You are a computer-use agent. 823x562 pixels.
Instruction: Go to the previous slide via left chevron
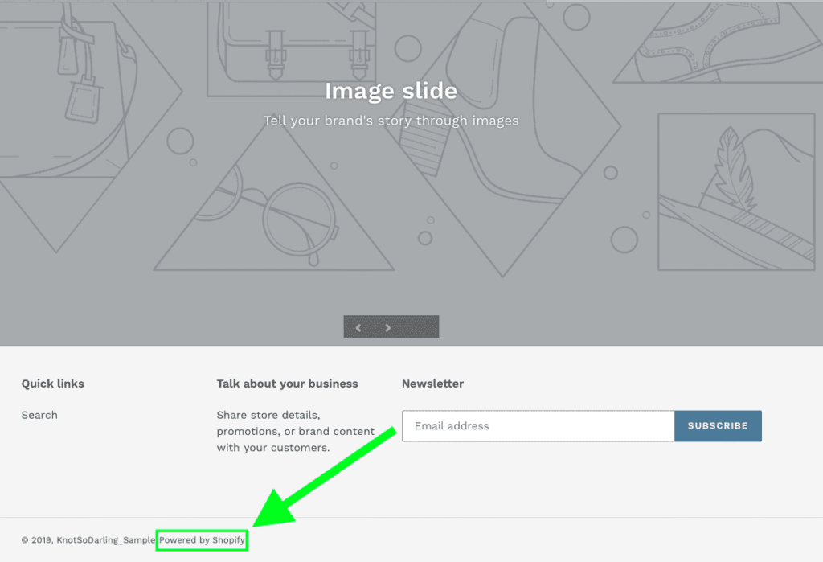pyautogui.click(x=358, y=327)
